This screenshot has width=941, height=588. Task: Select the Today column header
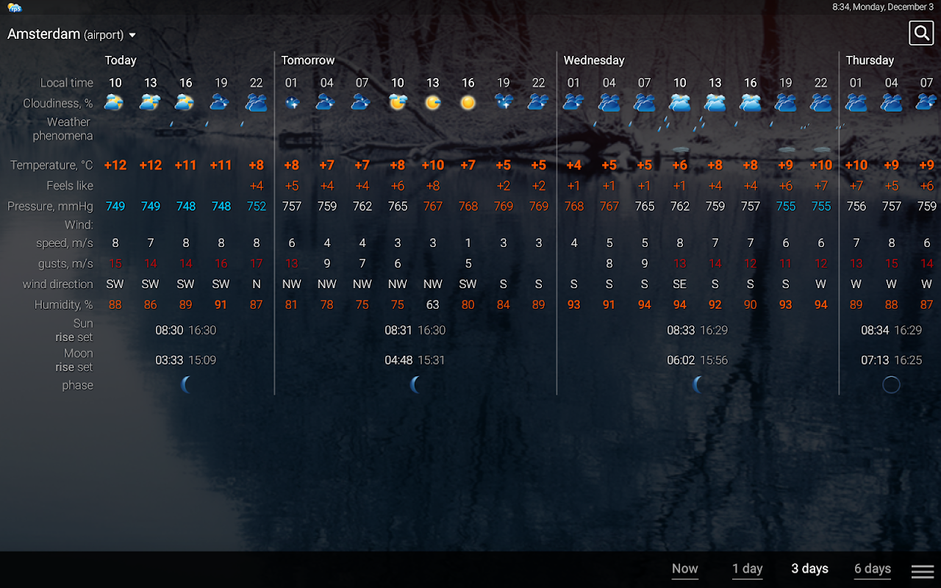[x=121, y=60]
